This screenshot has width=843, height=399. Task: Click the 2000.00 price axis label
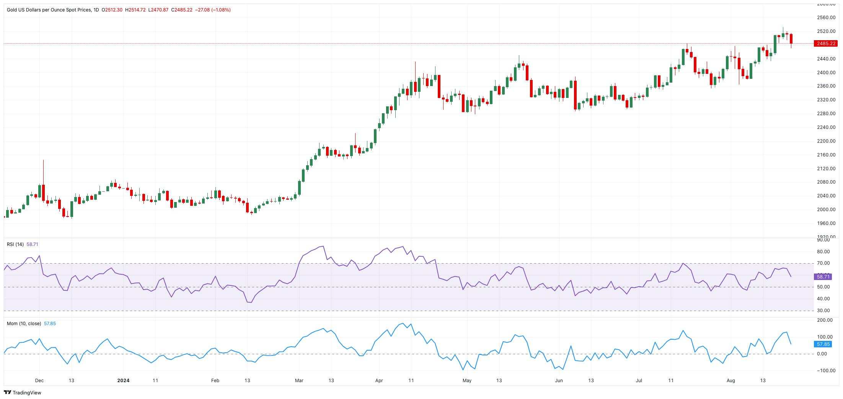[x=826, y=210]
